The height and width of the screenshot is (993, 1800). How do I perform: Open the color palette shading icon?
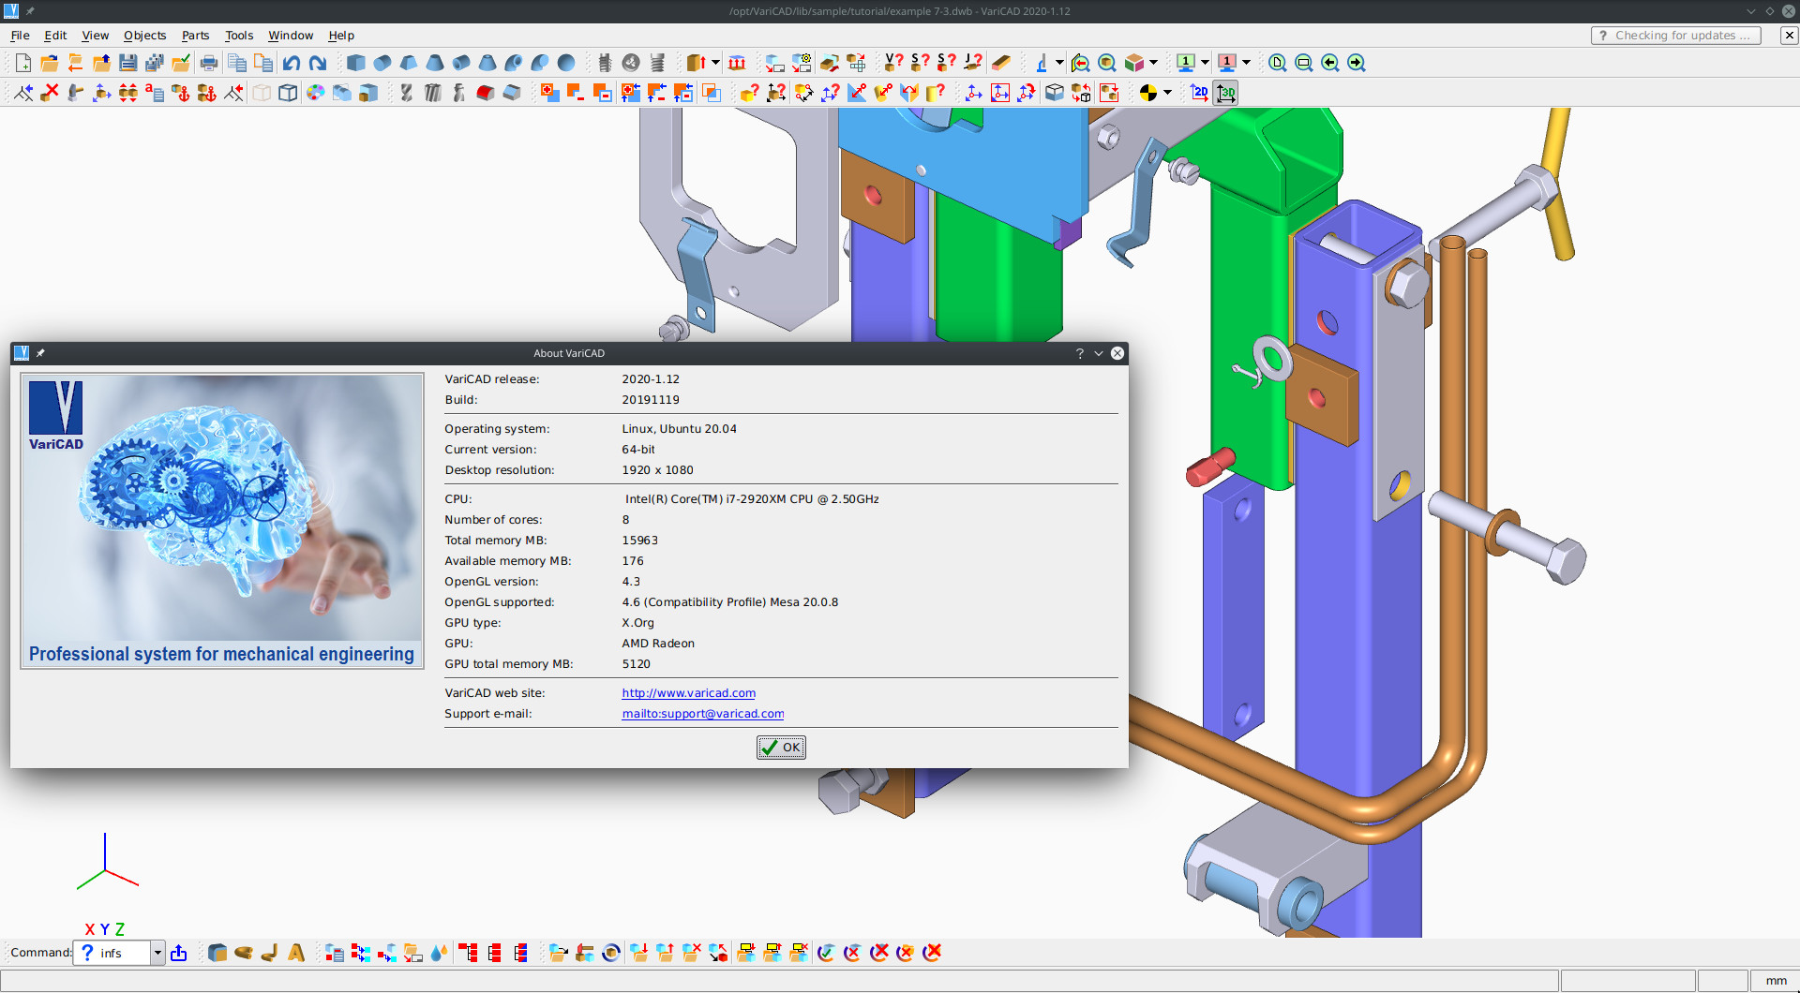(315, 93)
